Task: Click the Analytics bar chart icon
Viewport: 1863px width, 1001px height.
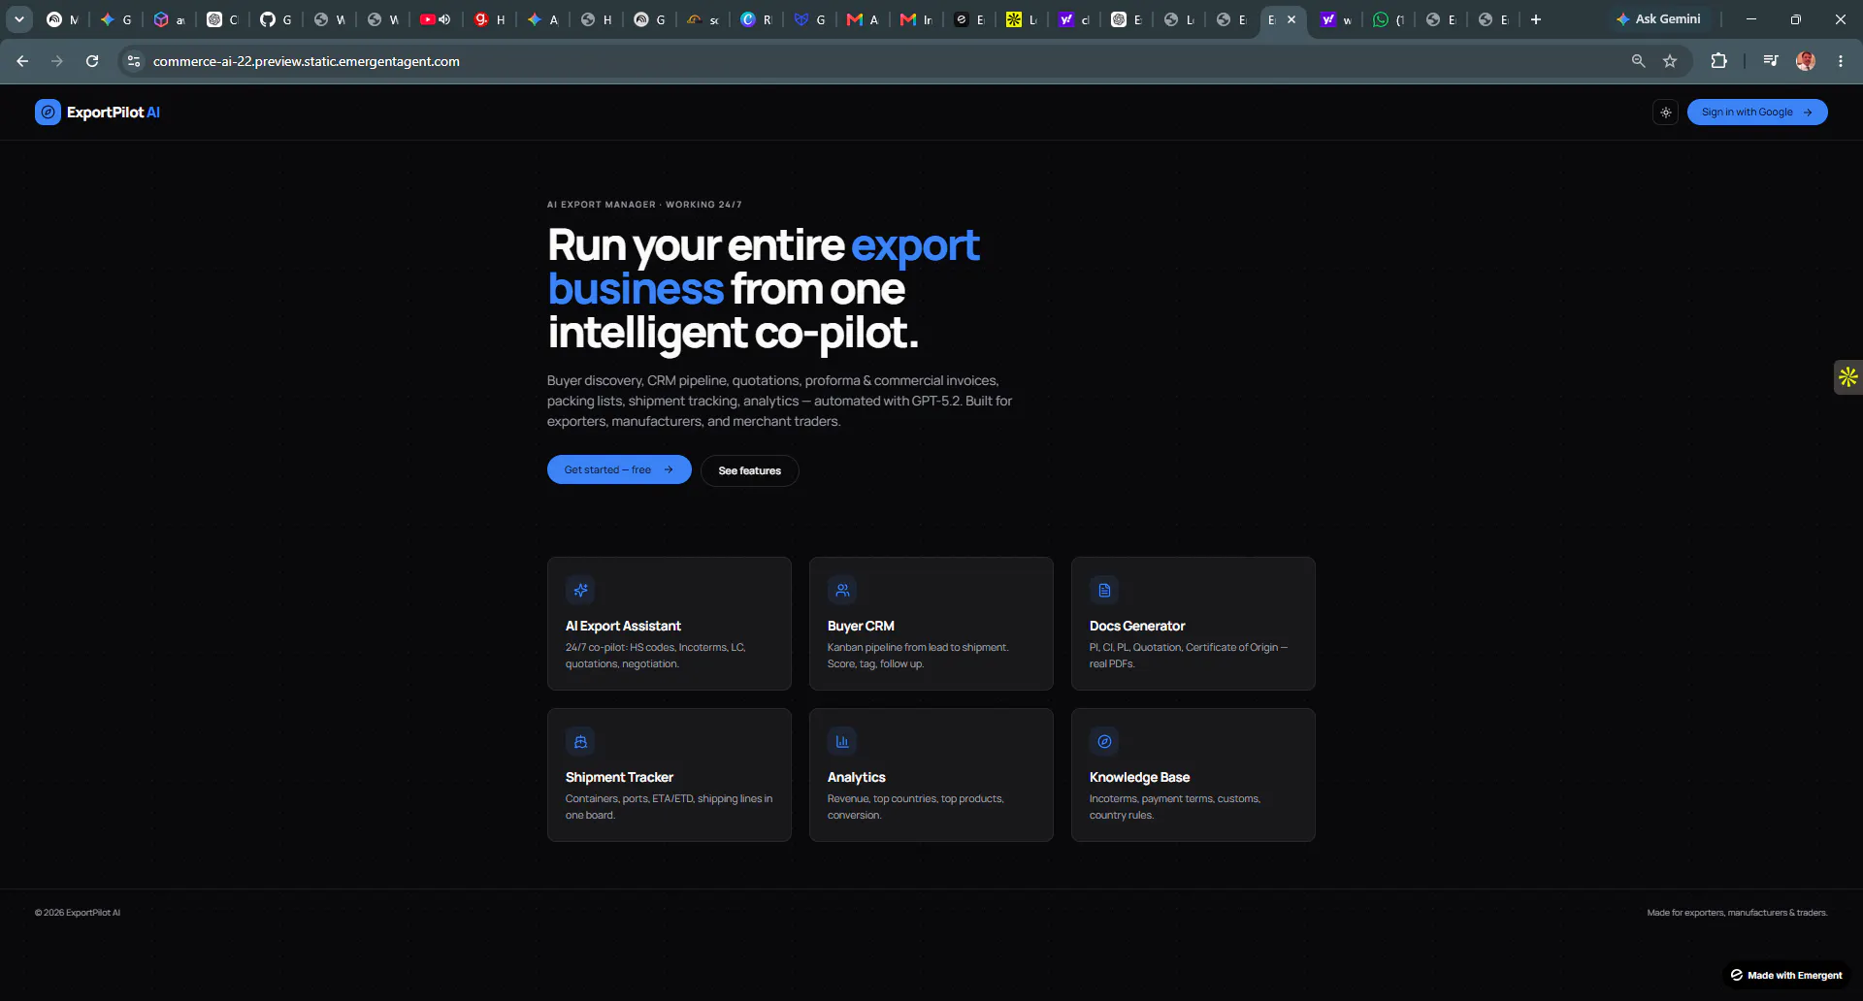Action: pyautogui.click(x=842, y=741)
